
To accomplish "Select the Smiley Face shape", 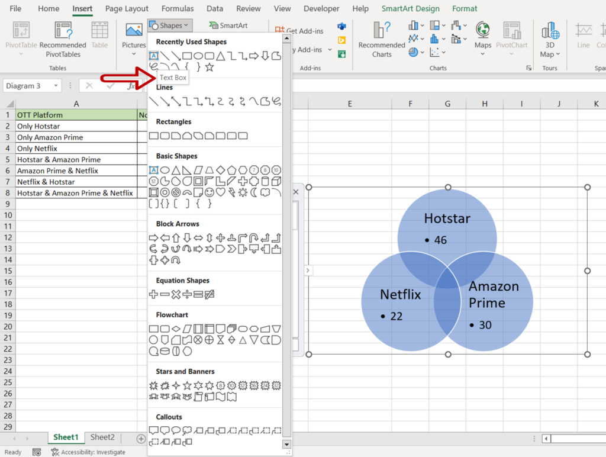I will [209, 192].
